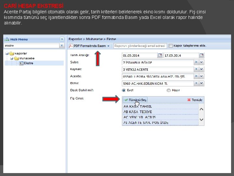Click the Raporlar > Muhasebe > Ekstre breadcrumb

click(x=92, y=39)
